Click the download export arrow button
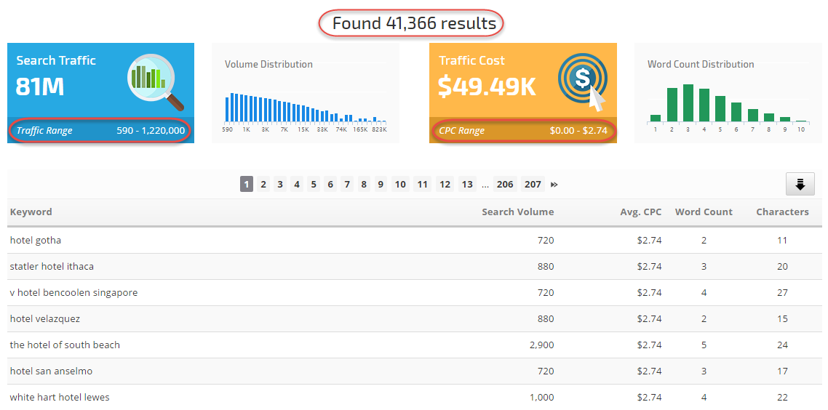Viewport: 828px width, 410px height. 800,185
